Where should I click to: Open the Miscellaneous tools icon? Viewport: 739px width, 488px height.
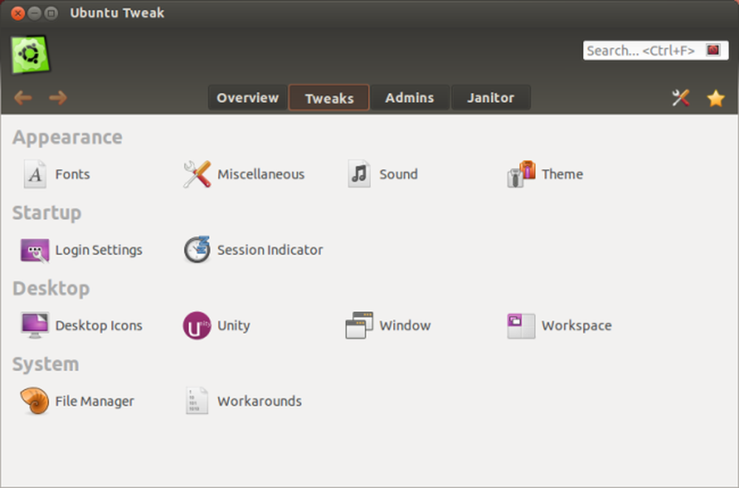coord(197,174)
